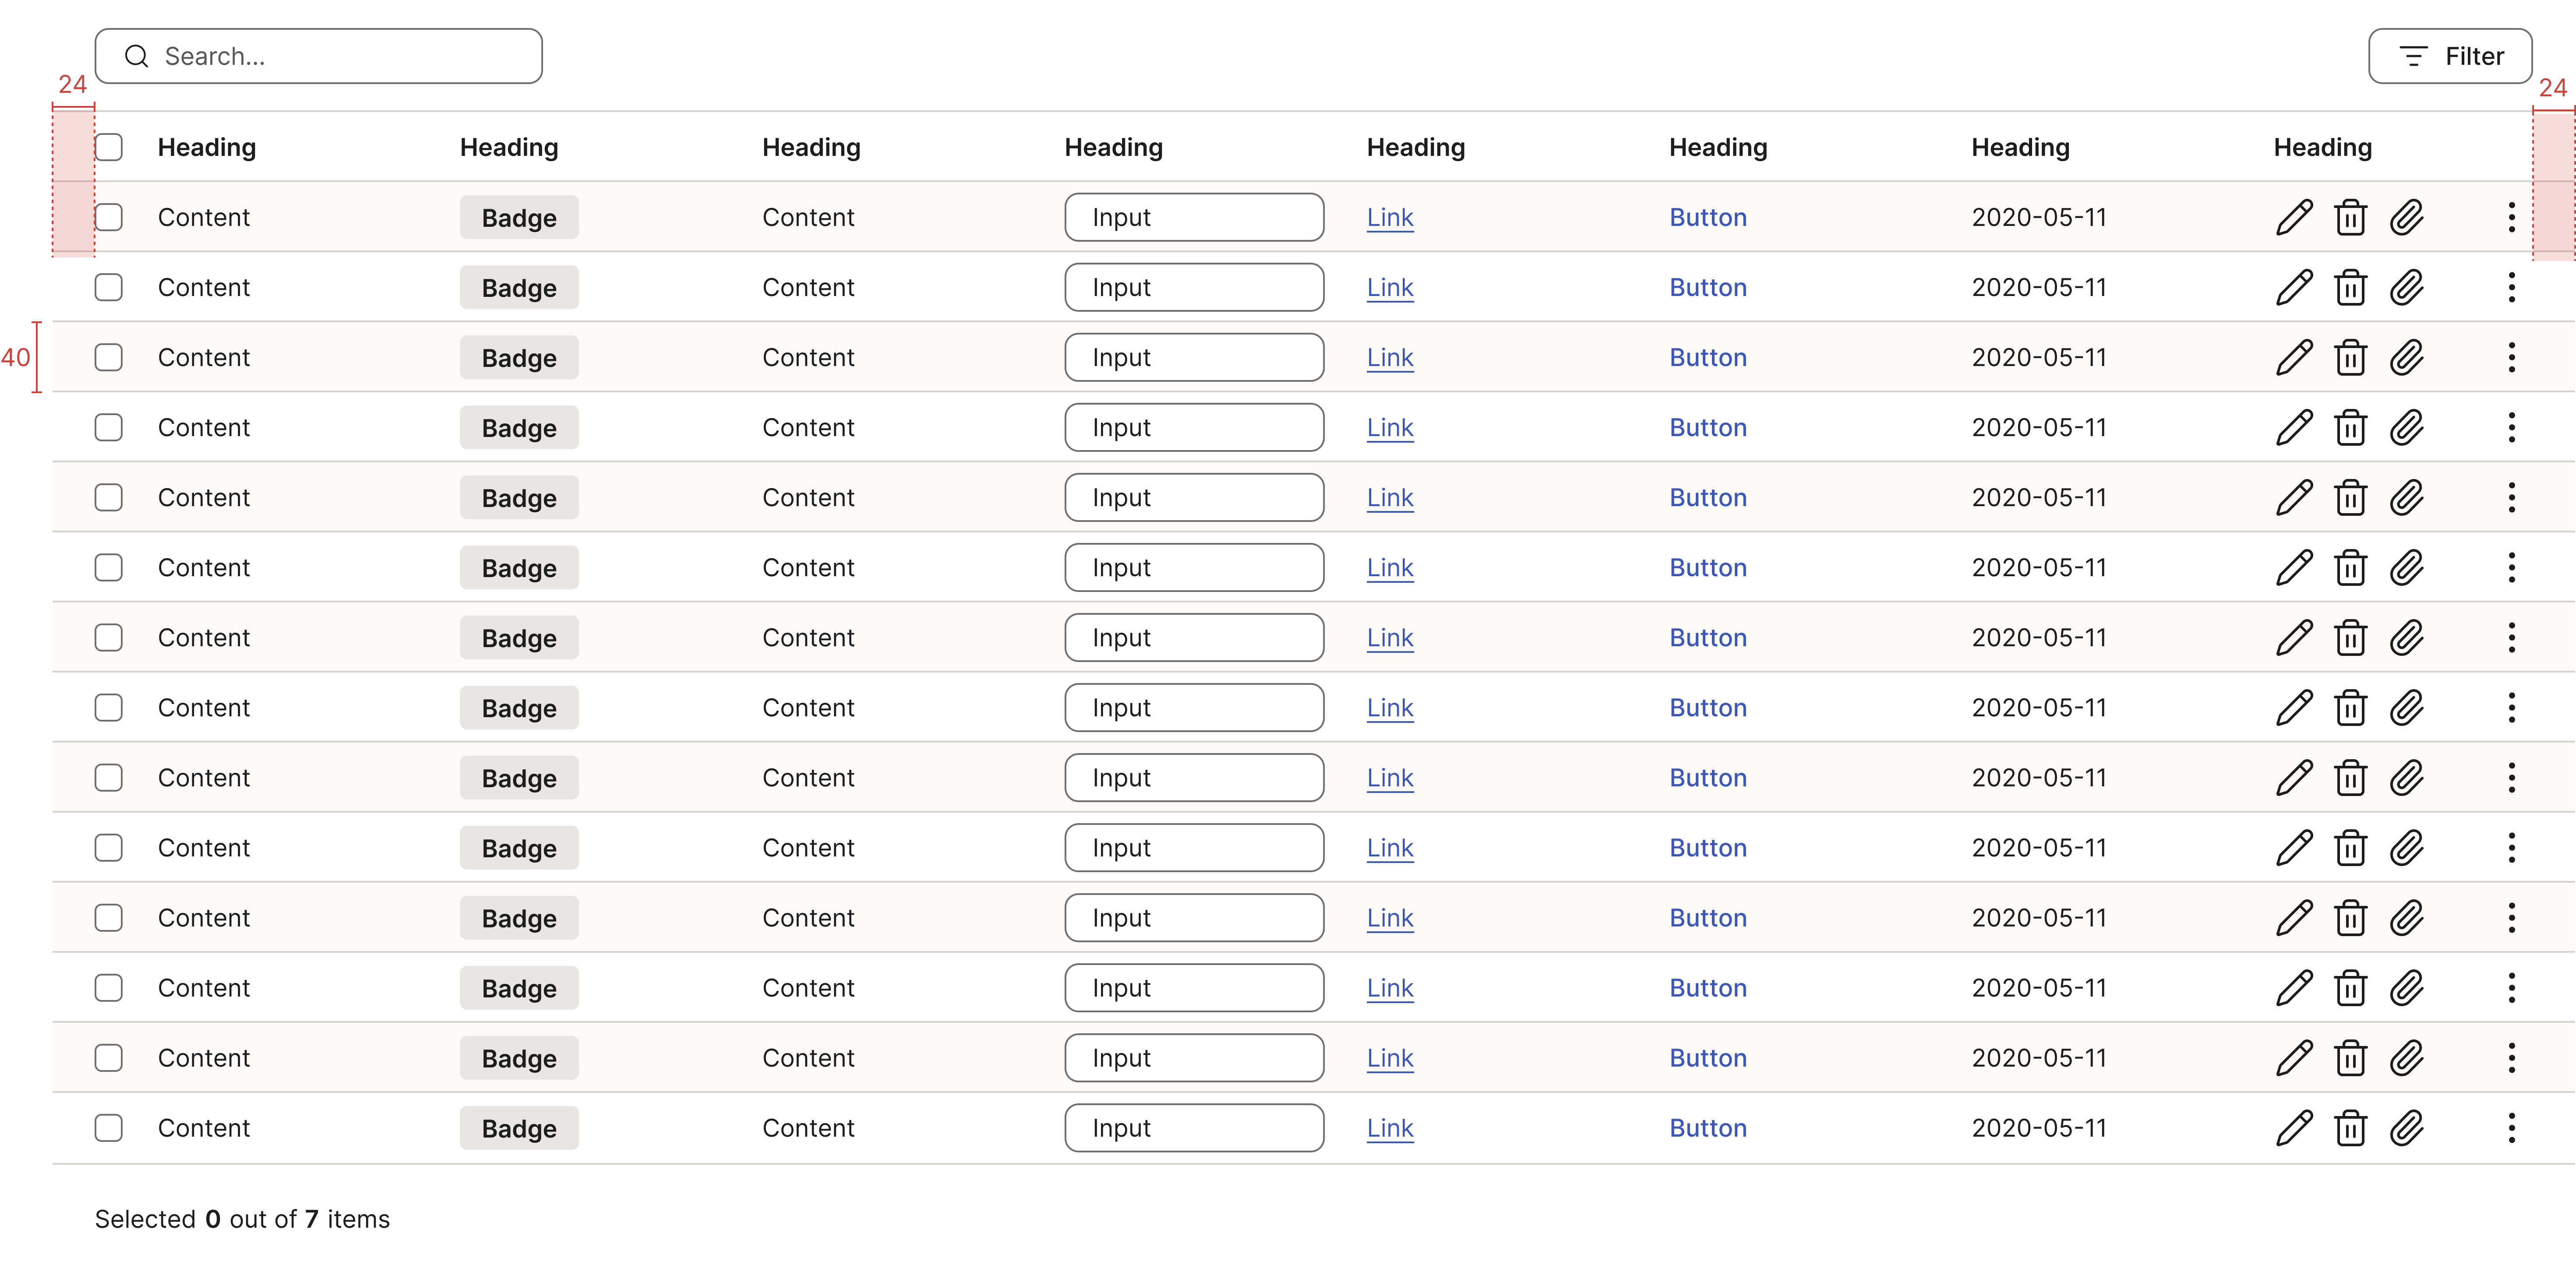This screenshot has width=2576, height=1275.
Task: Click the pencil icon in the thirteenth data row
Action: pyautogui.click(x=2294, y=1057)
